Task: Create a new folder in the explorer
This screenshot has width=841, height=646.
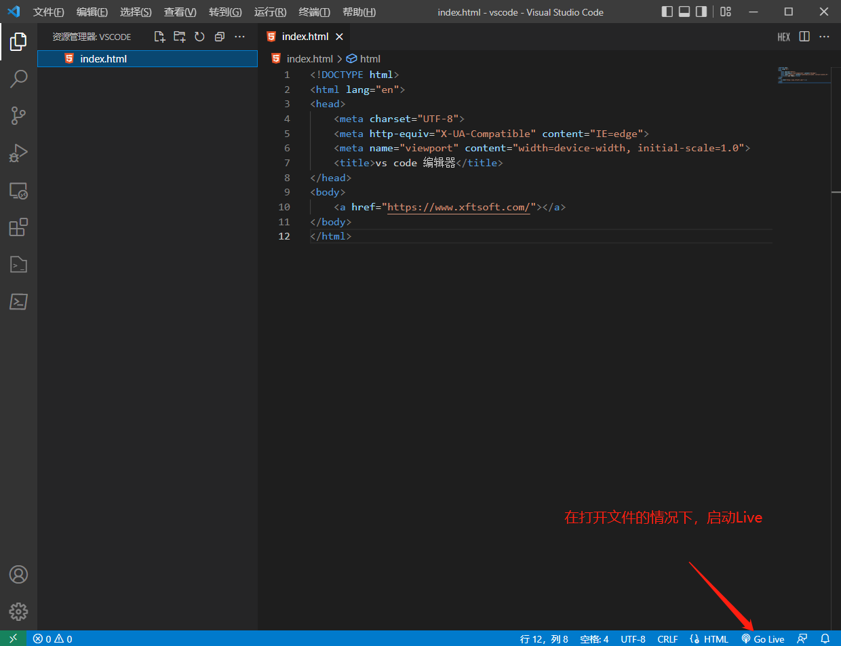Action: [179, 37]
